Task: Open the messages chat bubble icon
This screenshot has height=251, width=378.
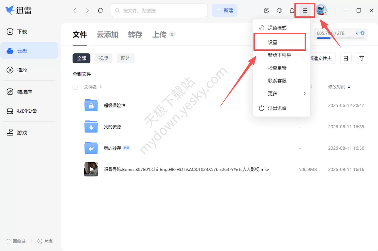Action: point(266,10)
